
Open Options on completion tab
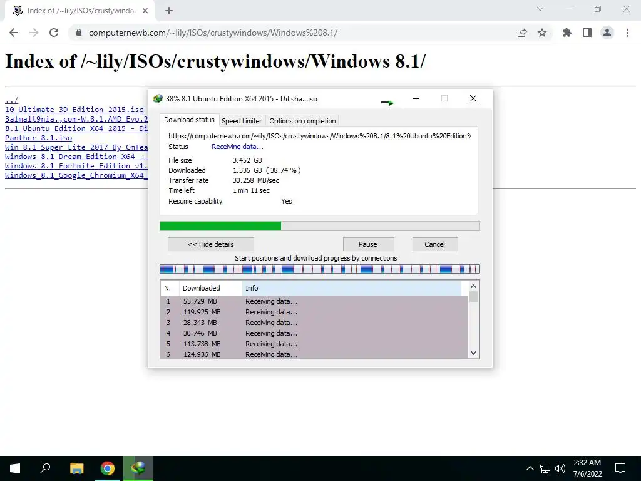302,121
